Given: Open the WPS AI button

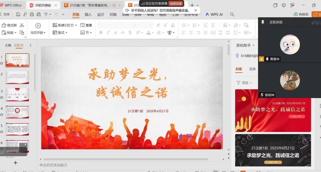Looking at the screenshot, I should pyautogui.click(x=214, y=15).
